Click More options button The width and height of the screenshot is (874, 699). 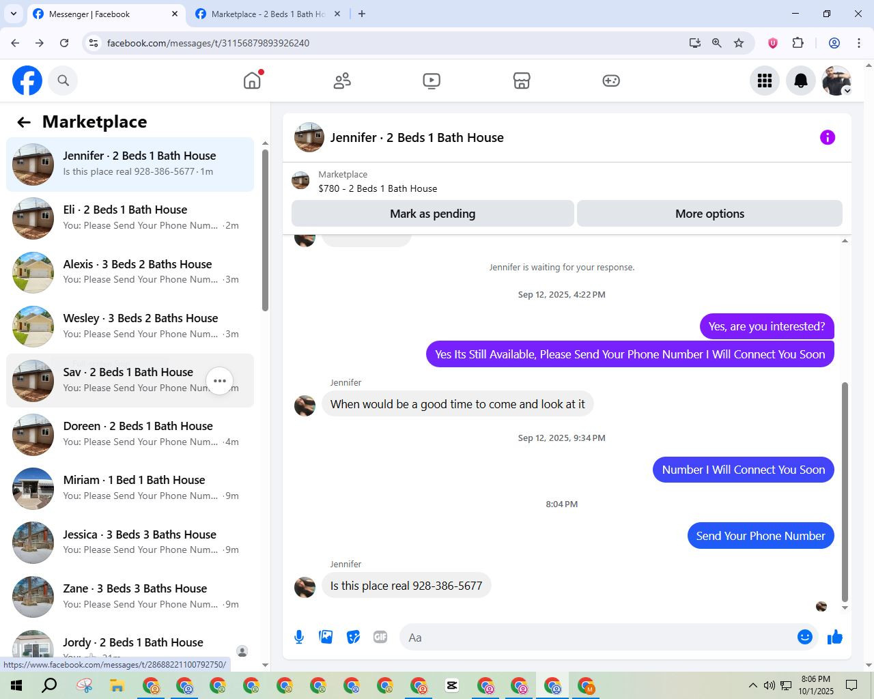pos(709,214)
